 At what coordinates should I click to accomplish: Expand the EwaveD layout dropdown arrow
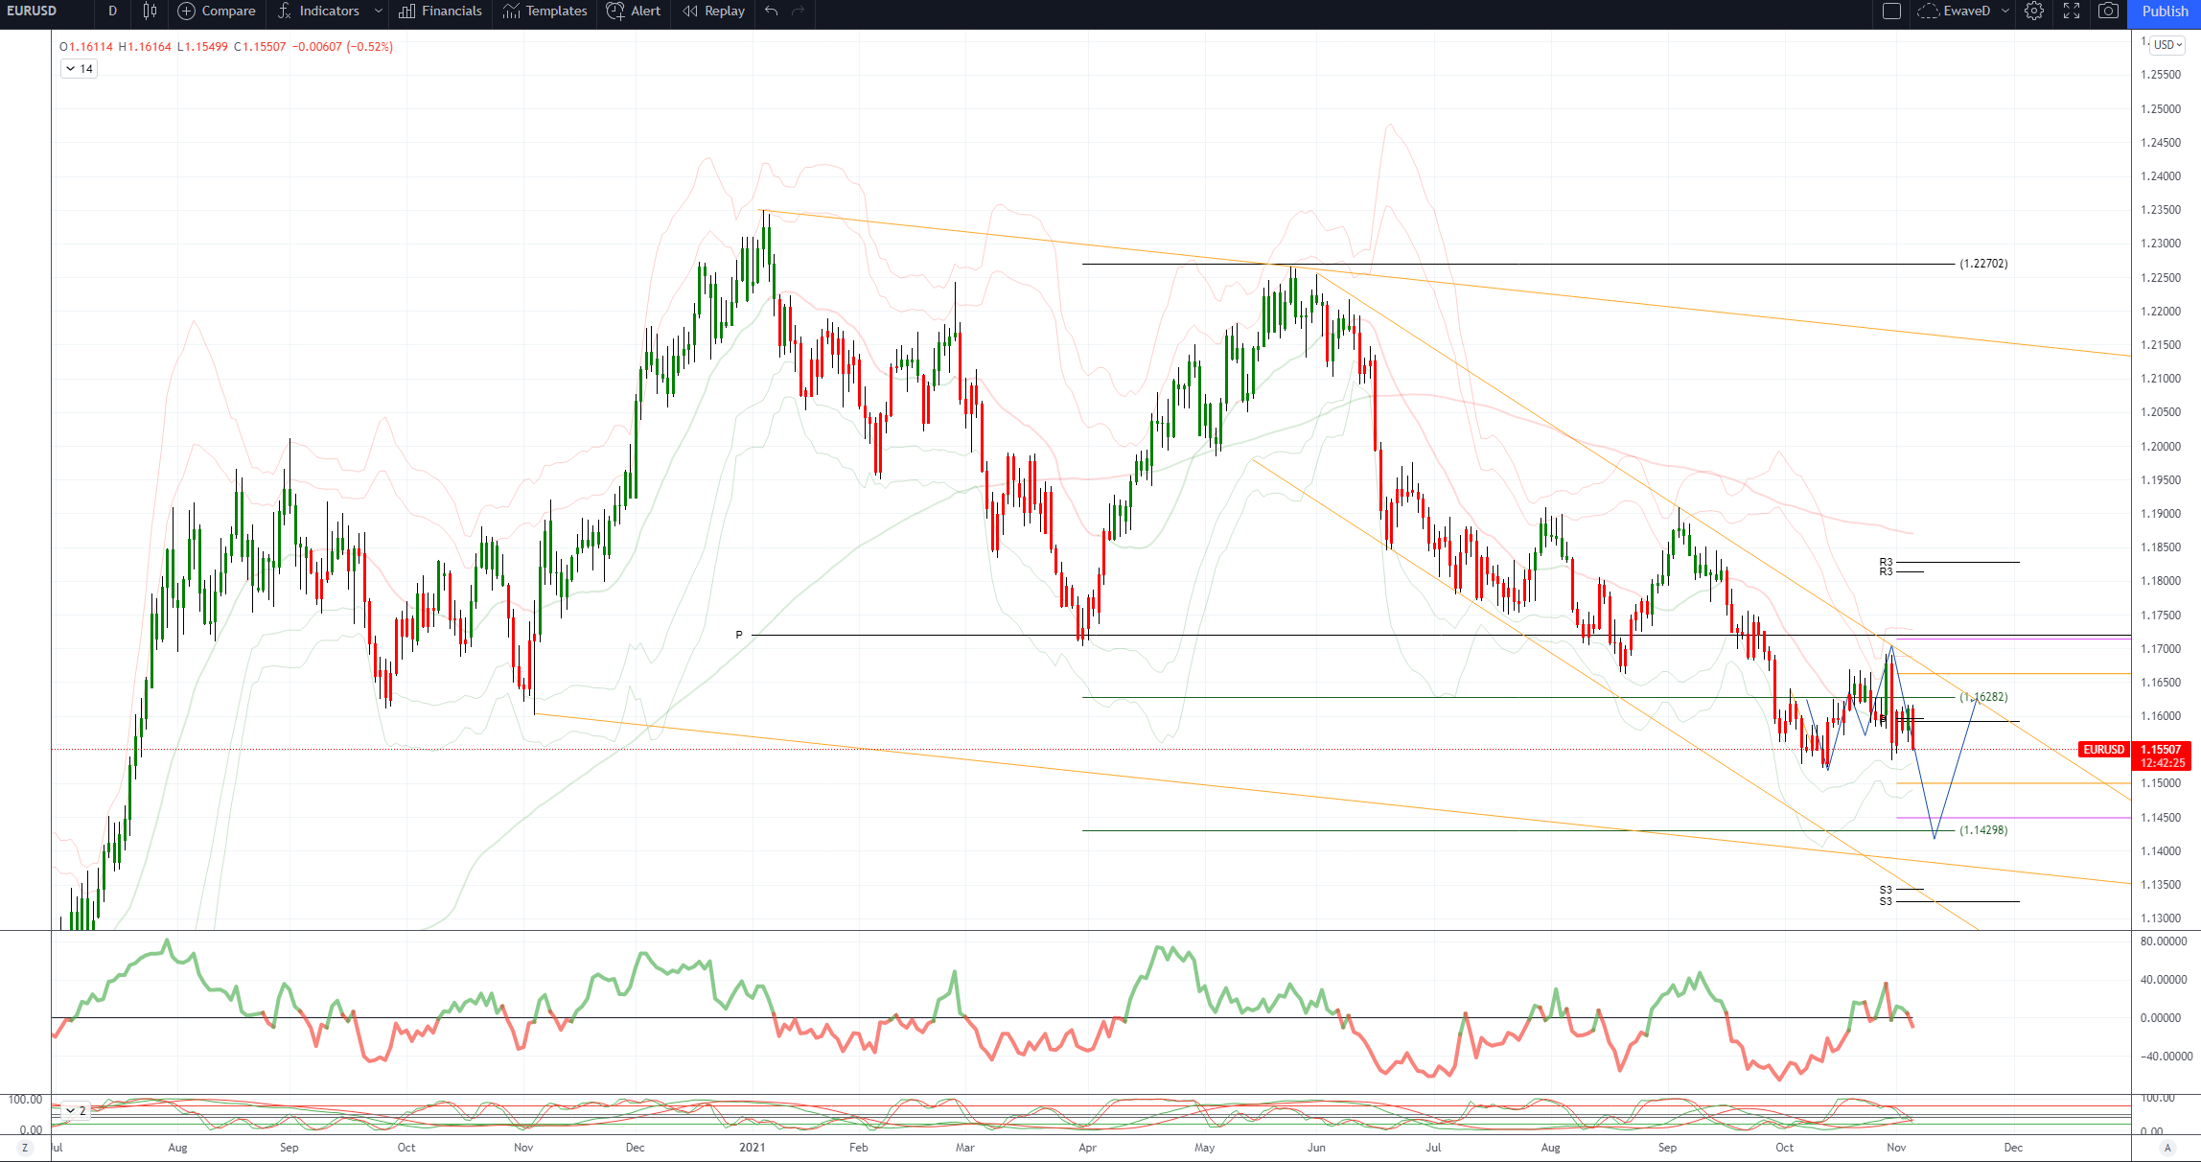[2005, 12]
